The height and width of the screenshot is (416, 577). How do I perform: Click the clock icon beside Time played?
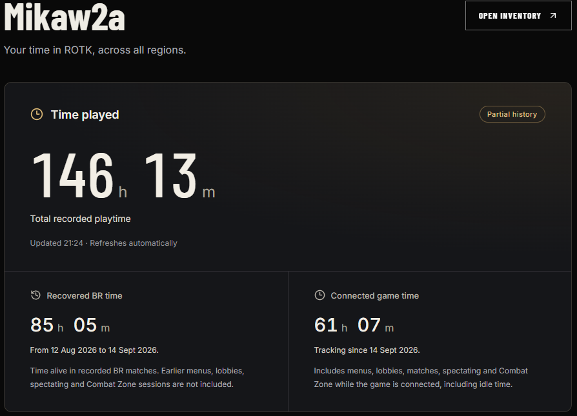pos(36,114)
